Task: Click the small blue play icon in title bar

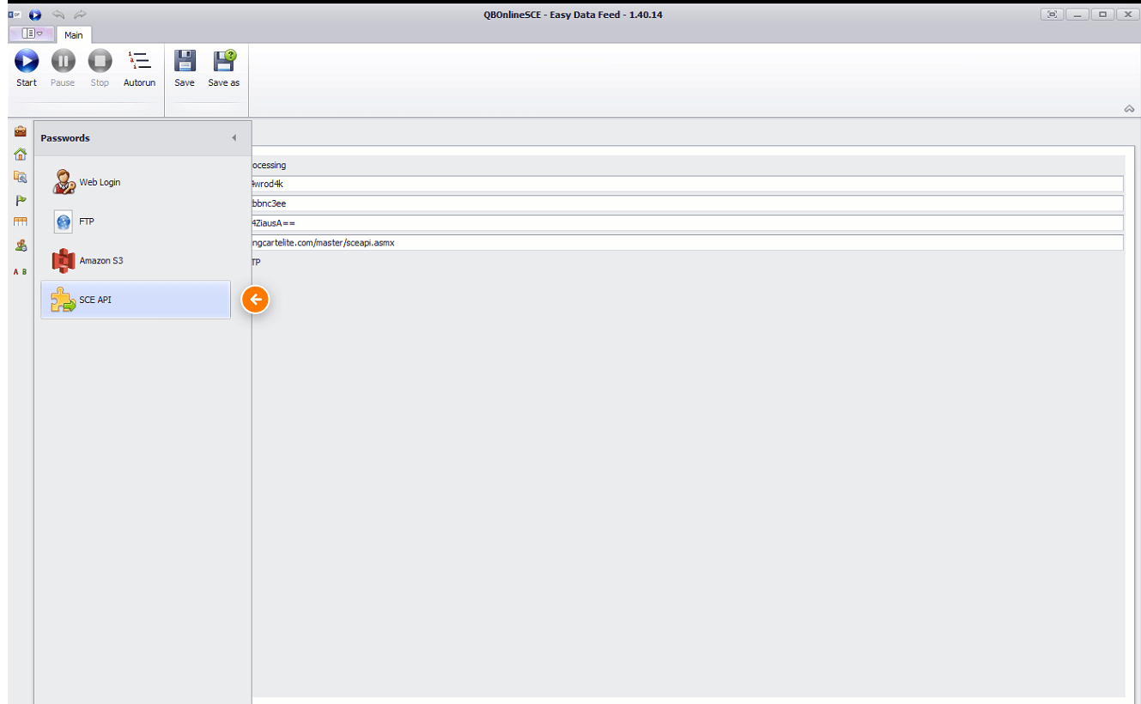Action: click(x=34, y=15)
